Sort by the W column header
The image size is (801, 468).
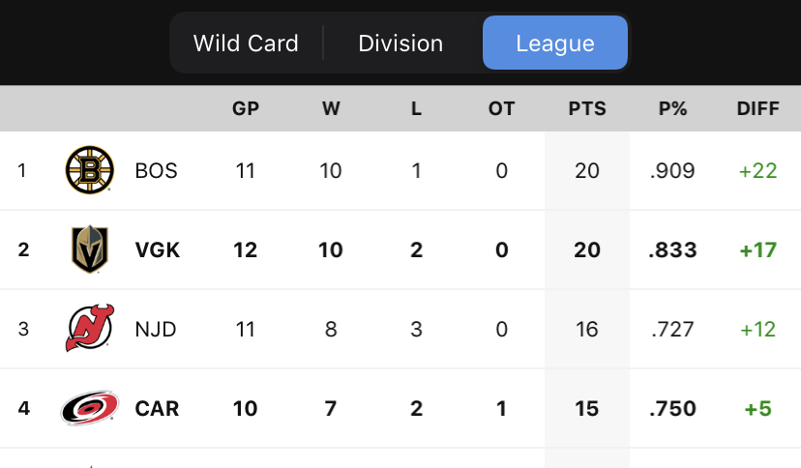click(x=331, y=108)
